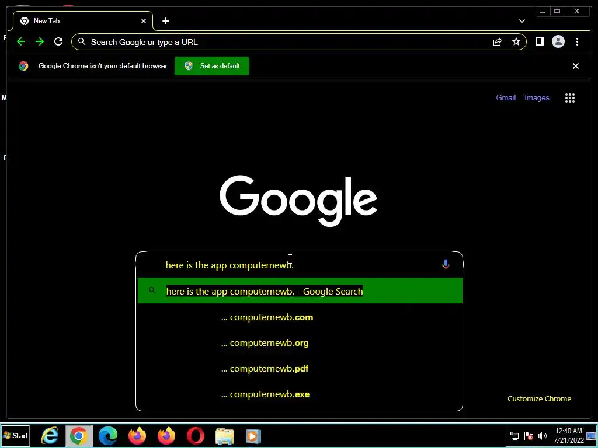This screenshot has height=448, width=598.
Task: Click in the Google search box text
Action: pyautogui.click(x=230, y=265)
